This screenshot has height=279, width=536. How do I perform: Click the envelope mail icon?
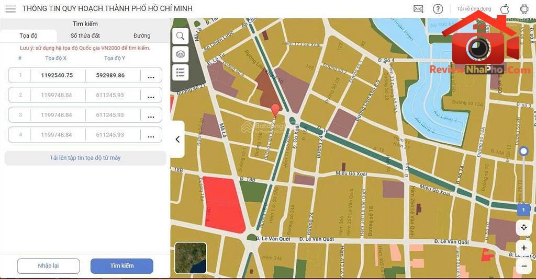(x=418, y=9)
